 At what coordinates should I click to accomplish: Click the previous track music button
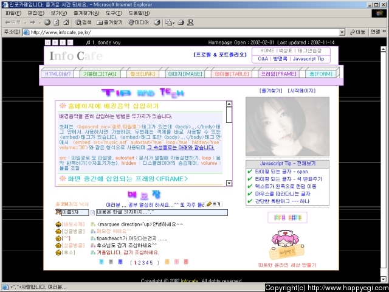(47, 43)
